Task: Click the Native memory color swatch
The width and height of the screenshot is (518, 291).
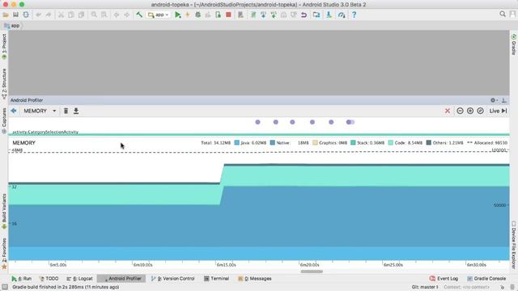Action: pos(272,142)
